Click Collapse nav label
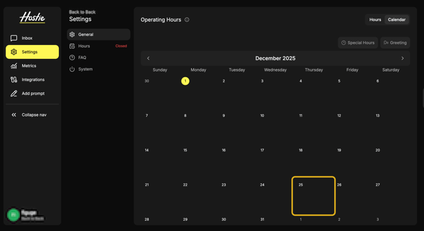Viewport: 424px width, 231px height. coord(34,115)
